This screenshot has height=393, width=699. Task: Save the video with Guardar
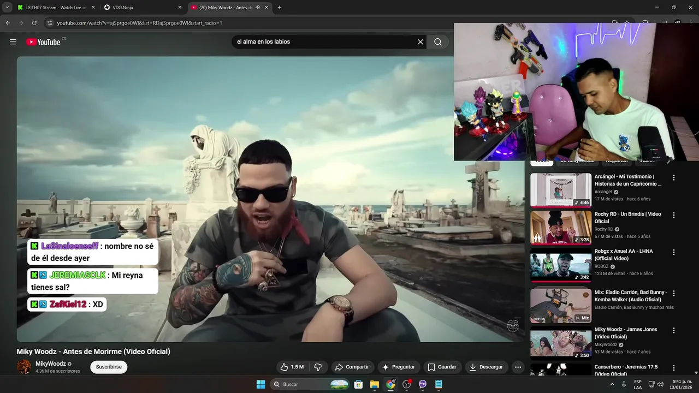click(x=442, y=367)
